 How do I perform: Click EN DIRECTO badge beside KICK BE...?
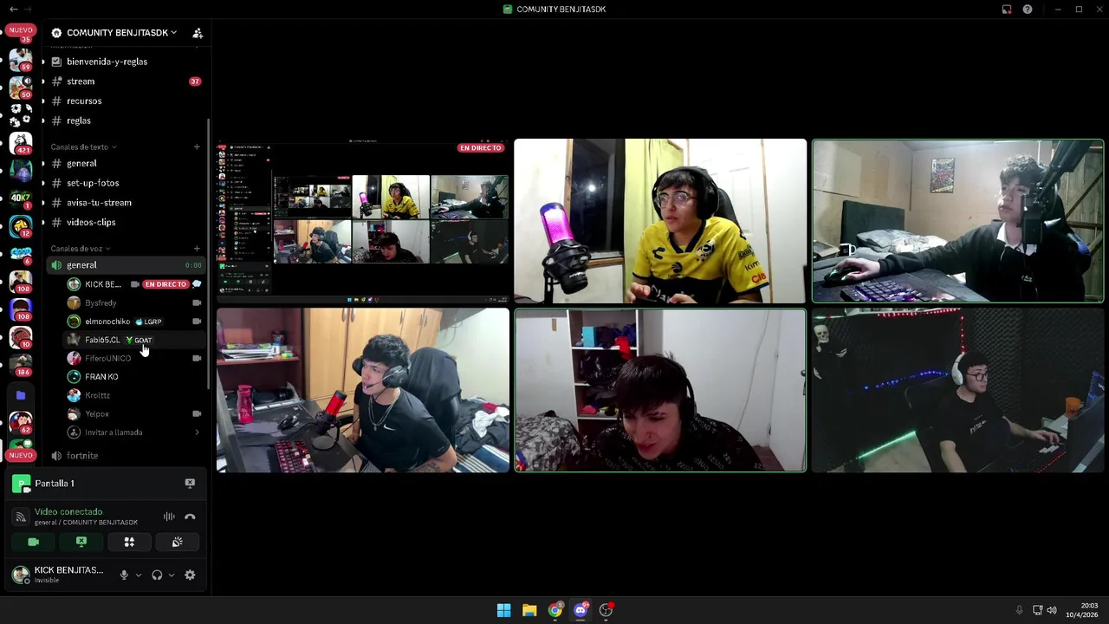[165, 284]
